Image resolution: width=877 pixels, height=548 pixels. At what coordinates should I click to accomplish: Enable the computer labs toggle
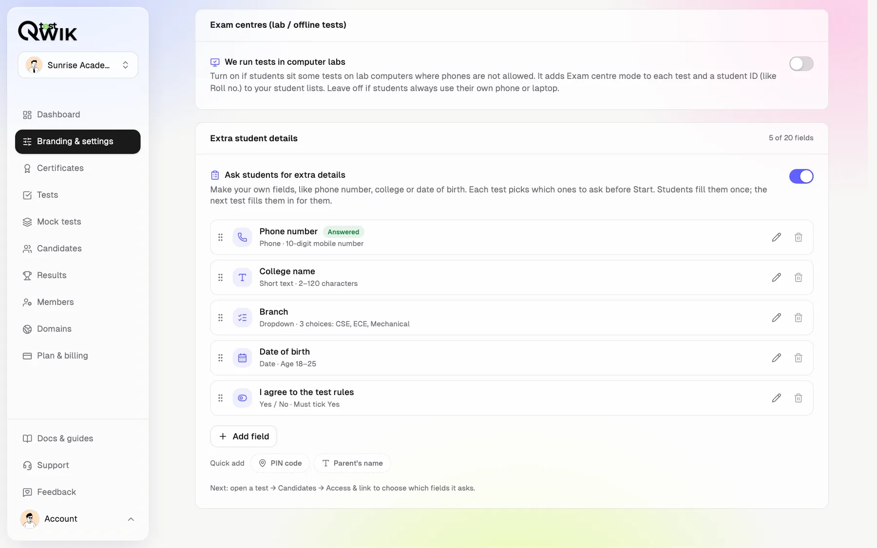(801, 64)
